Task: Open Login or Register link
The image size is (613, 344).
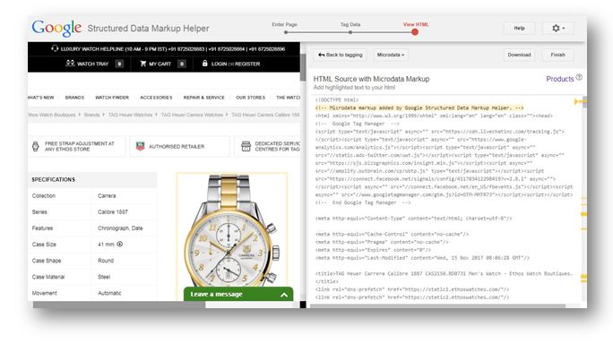Action: tap(236, 64)
